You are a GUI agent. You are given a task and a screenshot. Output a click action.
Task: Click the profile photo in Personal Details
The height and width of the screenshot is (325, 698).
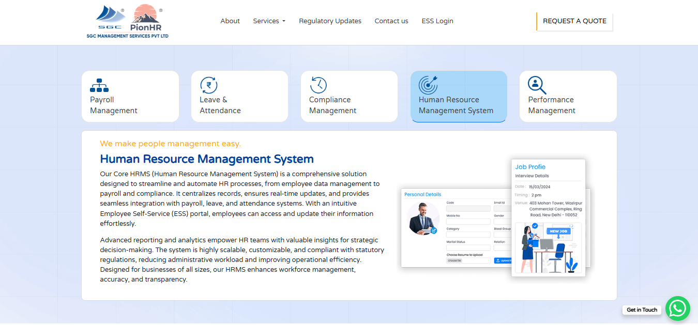click(423, 219)
